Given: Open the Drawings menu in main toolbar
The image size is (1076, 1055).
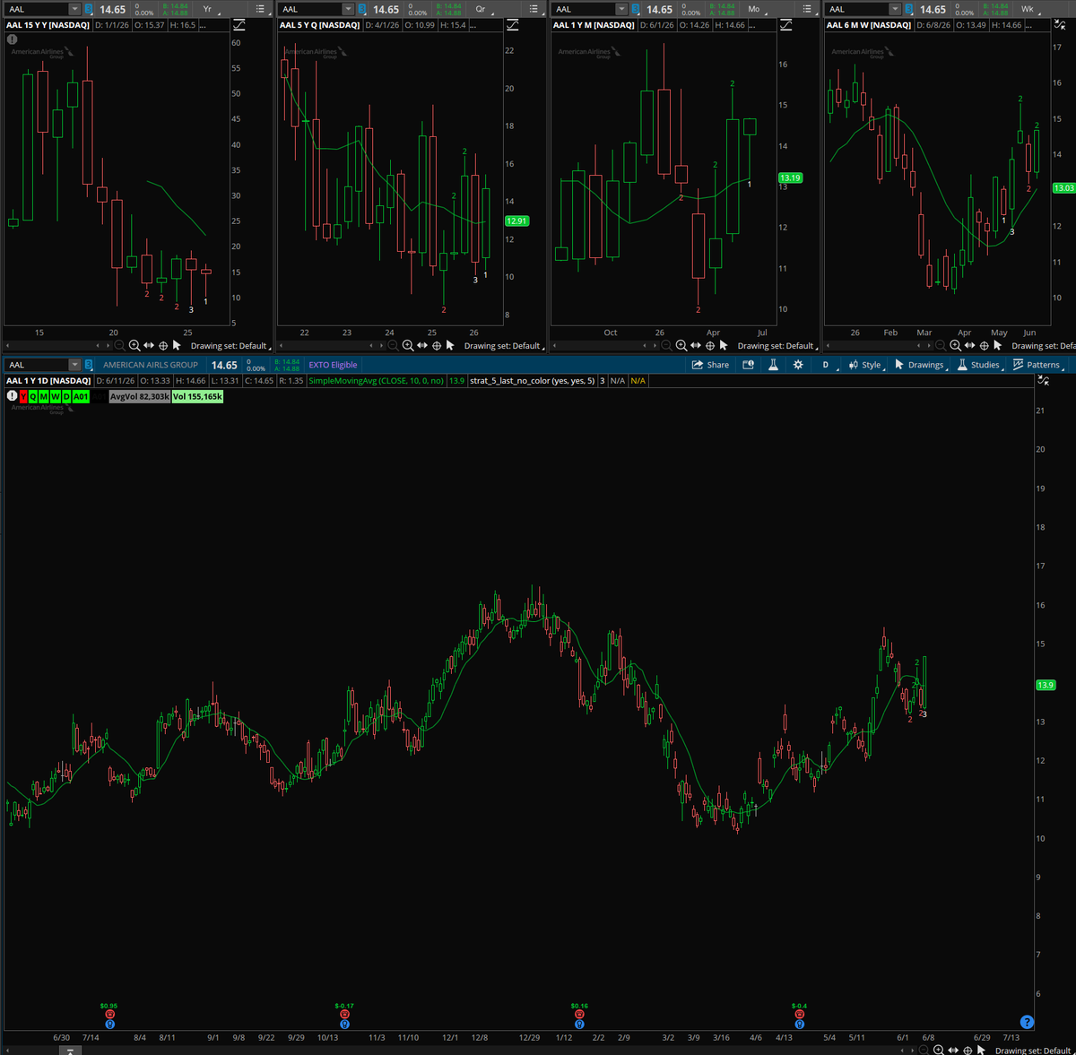Looking at the screenshot, I should coord(920,365).
